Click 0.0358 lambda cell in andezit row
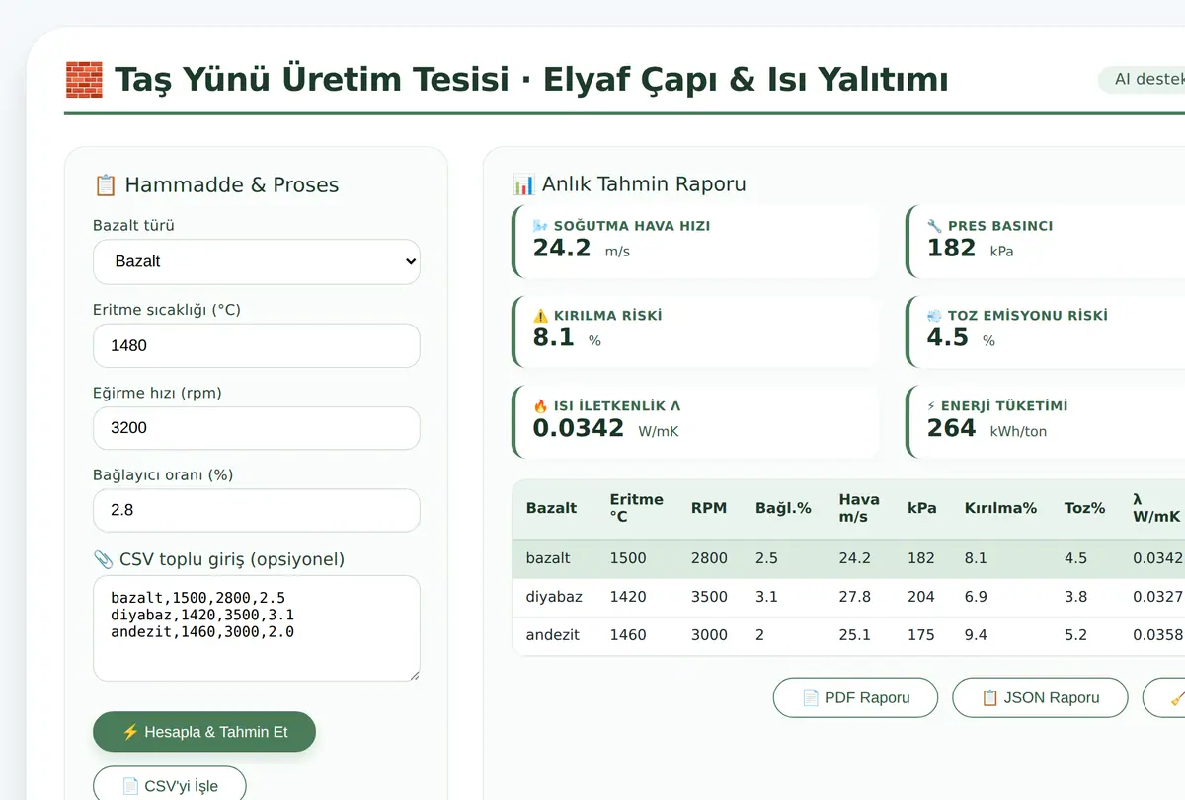Image resolution: width=1185 pixels, height=800 pixels. 1157,635
